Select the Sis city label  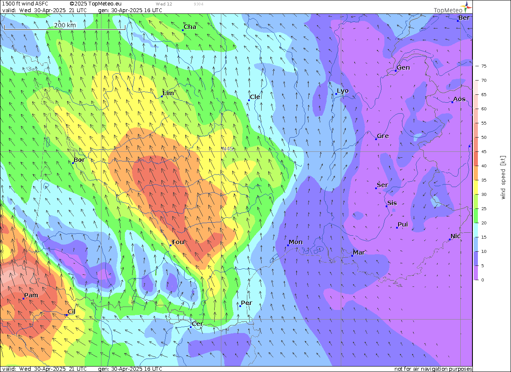(x=392, y=203)
